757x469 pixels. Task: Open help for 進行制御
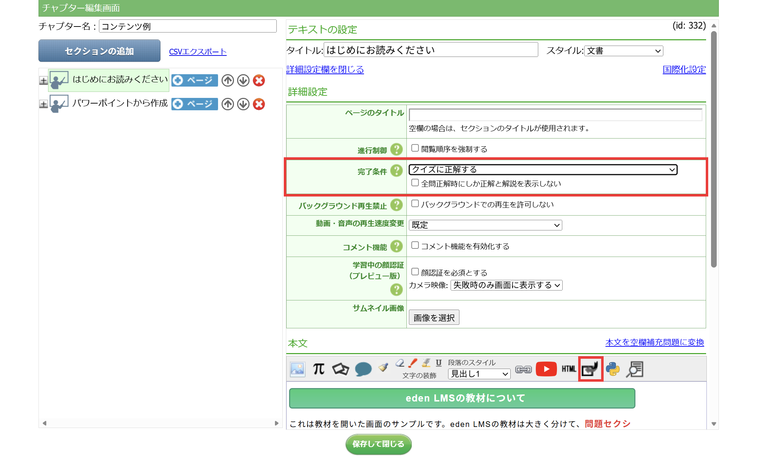point(397,150)
